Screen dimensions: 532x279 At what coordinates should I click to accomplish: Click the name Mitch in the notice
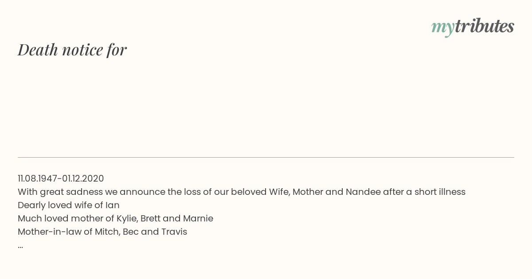tap(106, 232)
